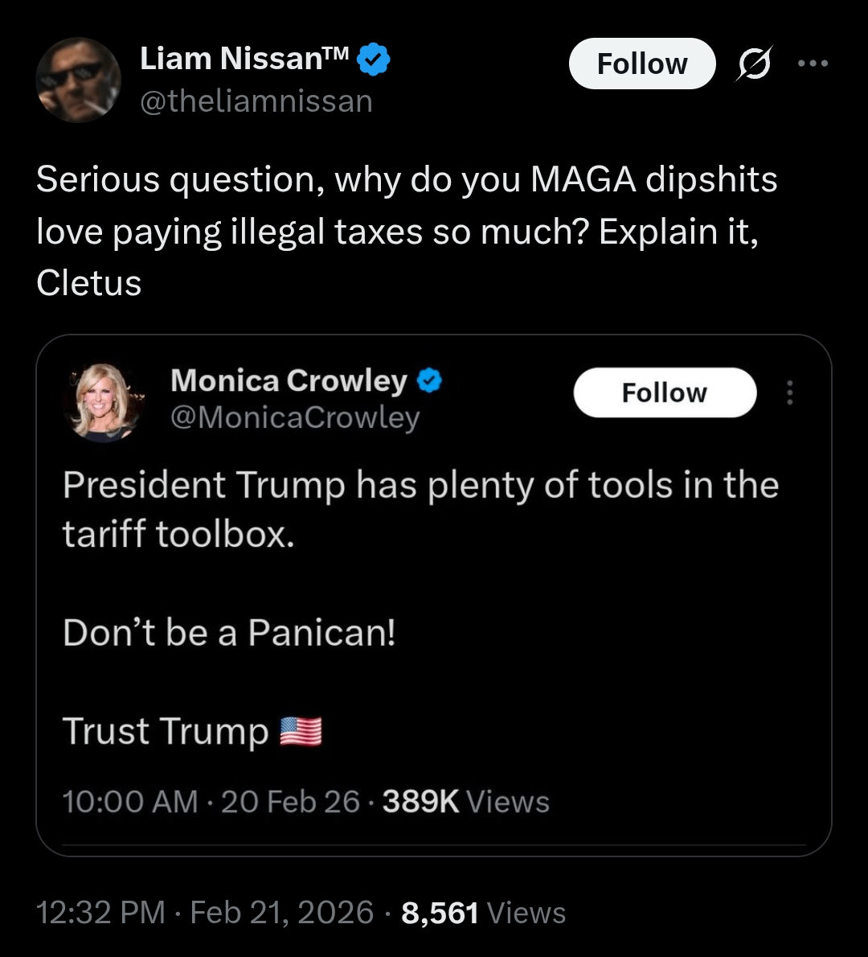Open Monica Crowley's profile picture
868x957 pixels.
tap(104, 400)
